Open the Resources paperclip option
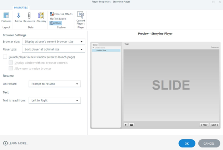 29,17
